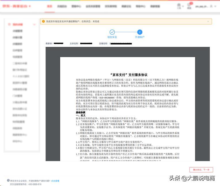Click the orange warning icon in the banner
This screenshot has height=186, width=220.
click(x=43, y=21)
